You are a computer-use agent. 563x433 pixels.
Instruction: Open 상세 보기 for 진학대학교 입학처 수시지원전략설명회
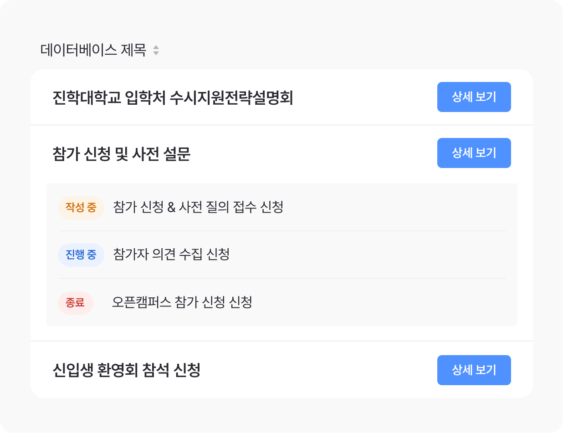tap(474, 97)
